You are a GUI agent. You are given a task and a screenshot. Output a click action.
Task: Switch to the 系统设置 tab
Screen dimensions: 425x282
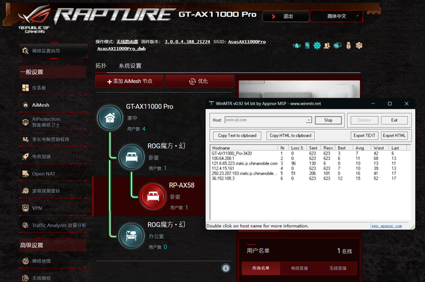coord(130,66)
